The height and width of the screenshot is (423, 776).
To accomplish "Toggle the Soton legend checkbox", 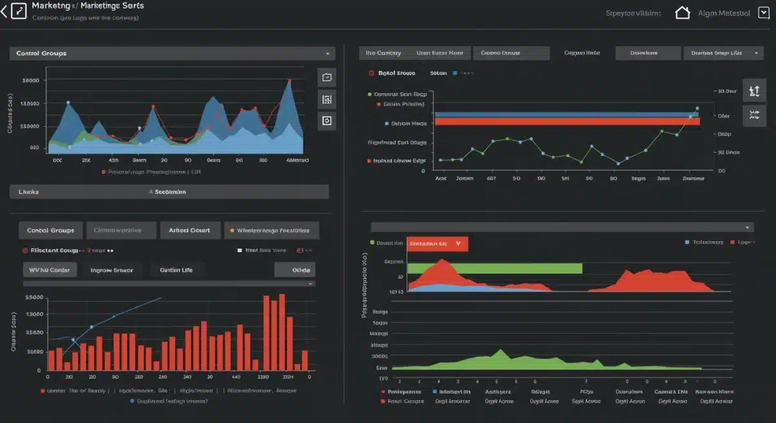I will click(x=437, y=72).
